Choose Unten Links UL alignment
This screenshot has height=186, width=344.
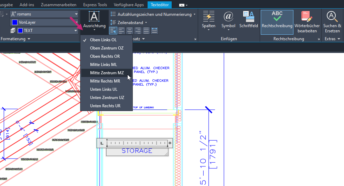107,89
